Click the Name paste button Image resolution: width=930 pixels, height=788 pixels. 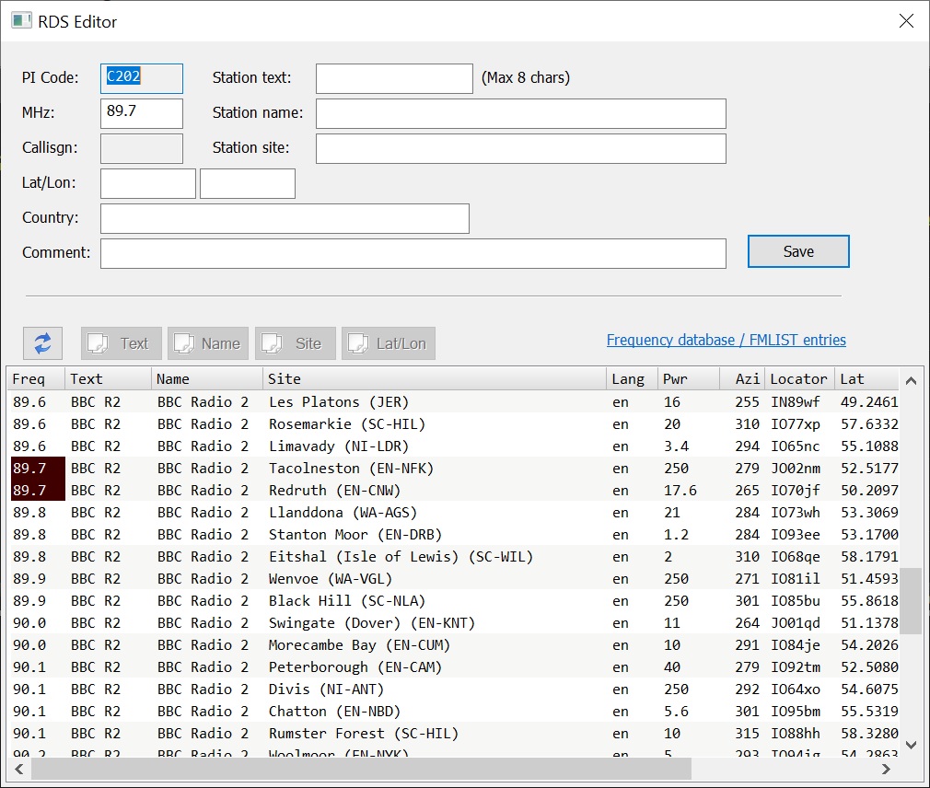[208, 343]
